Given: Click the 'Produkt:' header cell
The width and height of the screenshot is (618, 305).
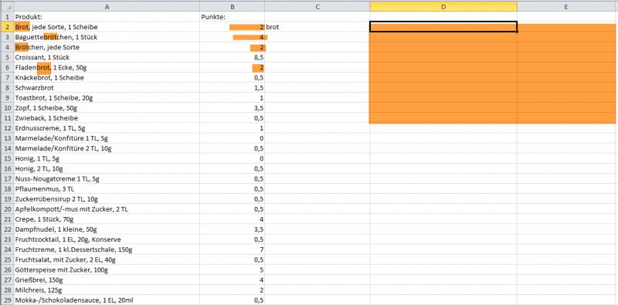Looking at the screenshot, I should coord(107,17).
